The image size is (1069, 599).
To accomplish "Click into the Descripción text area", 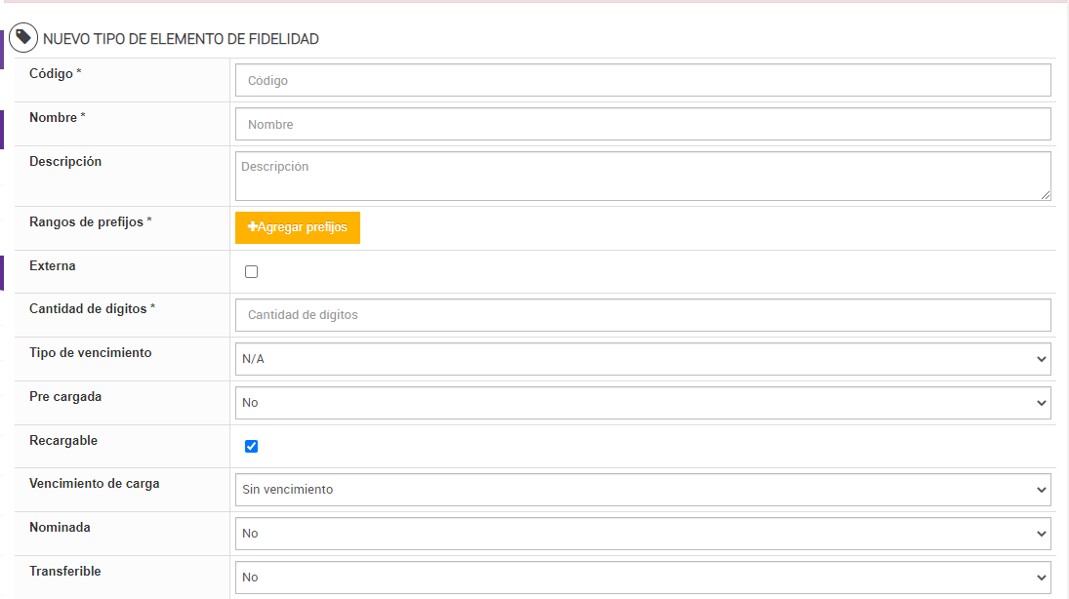I will (x=642, y=176).
